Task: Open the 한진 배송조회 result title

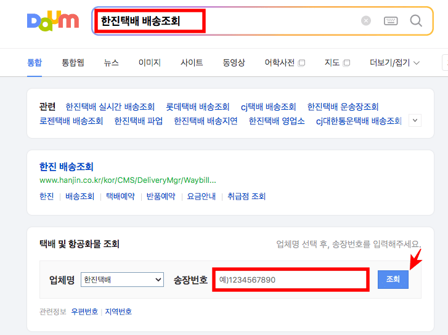Action: pos(67,167)
